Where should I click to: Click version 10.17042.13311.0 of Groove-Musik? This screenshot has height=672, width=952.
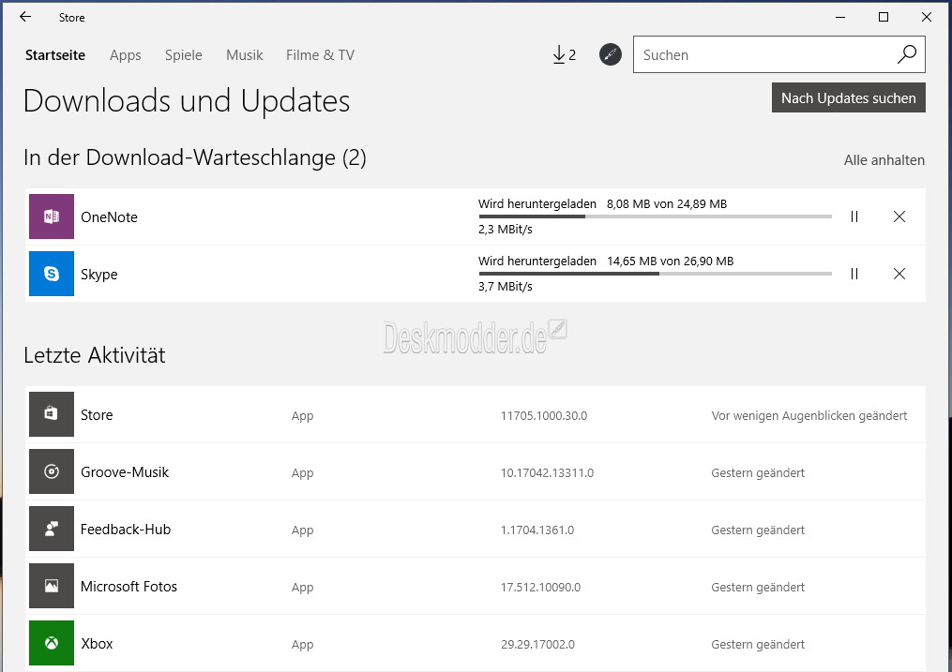point(547,472)
